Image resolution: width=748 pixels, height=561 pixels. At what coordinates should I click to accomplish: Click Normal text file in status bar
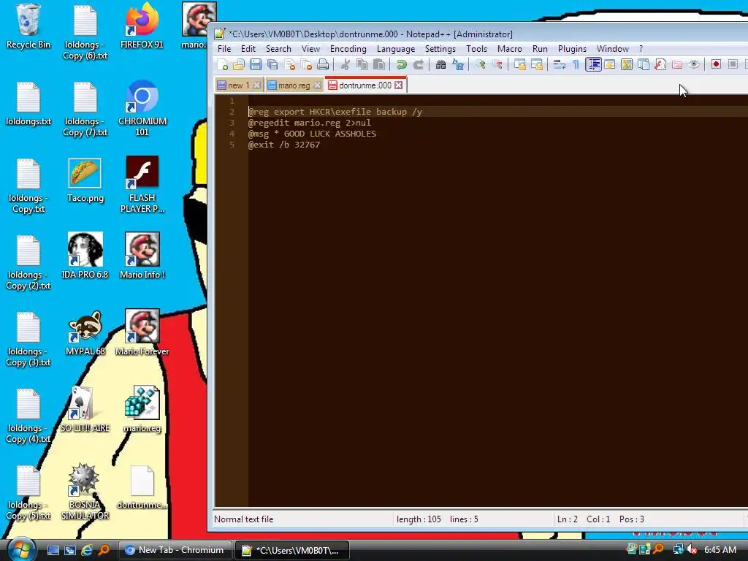pyautogui.click(x=244, y=519)
